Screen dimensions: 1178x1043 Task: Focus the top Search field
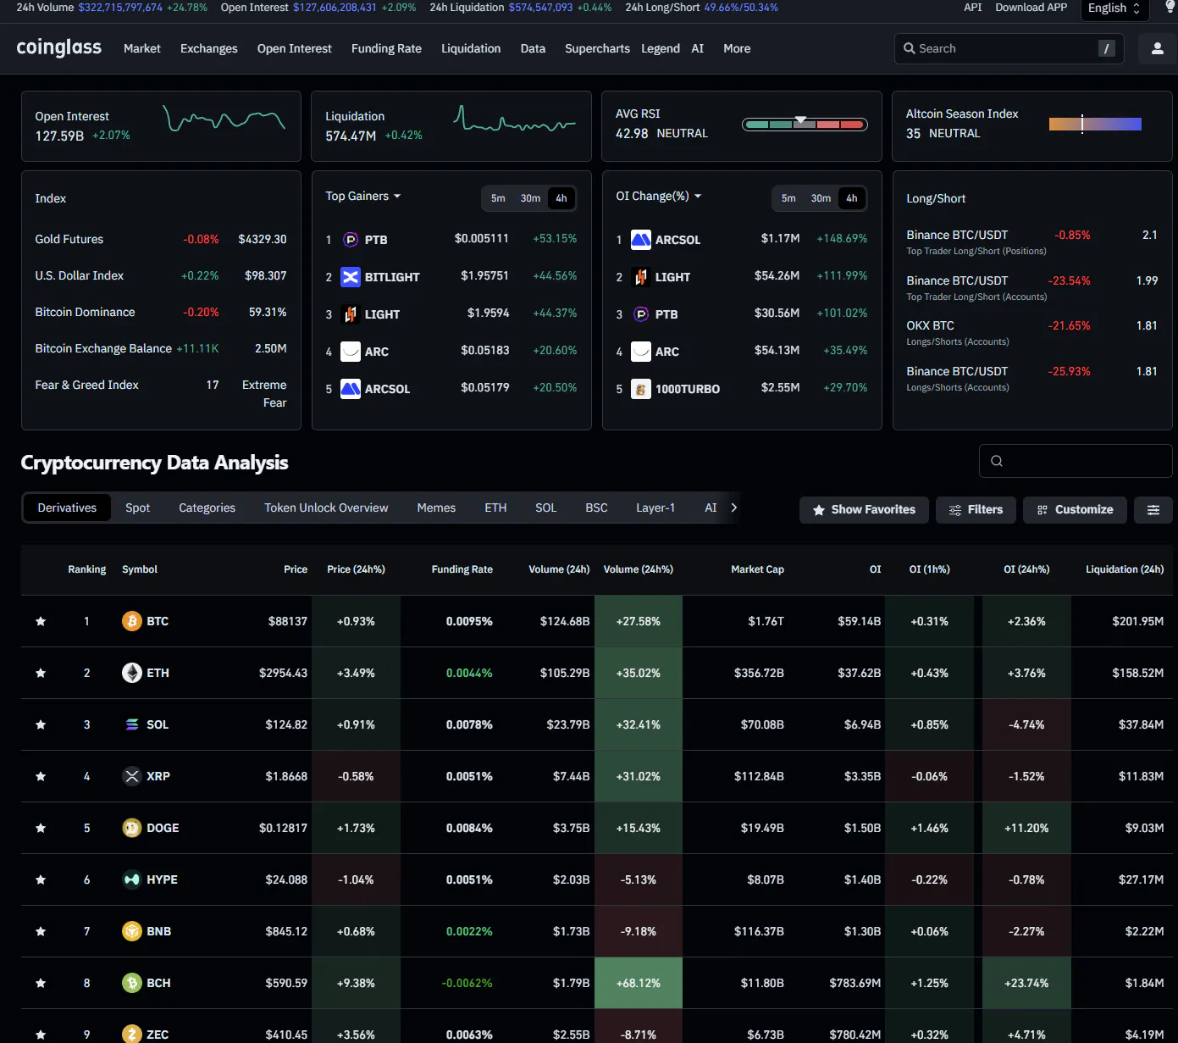coord(1009,48)
